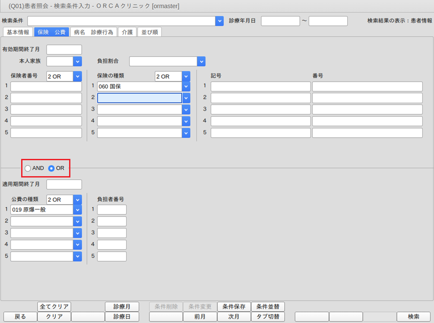
Task: Switch to the 病名 診療行為 tab
Action: coord(94,32)
